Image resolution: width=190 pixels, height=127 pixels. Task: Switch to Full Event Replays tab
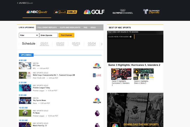(47, 27)
